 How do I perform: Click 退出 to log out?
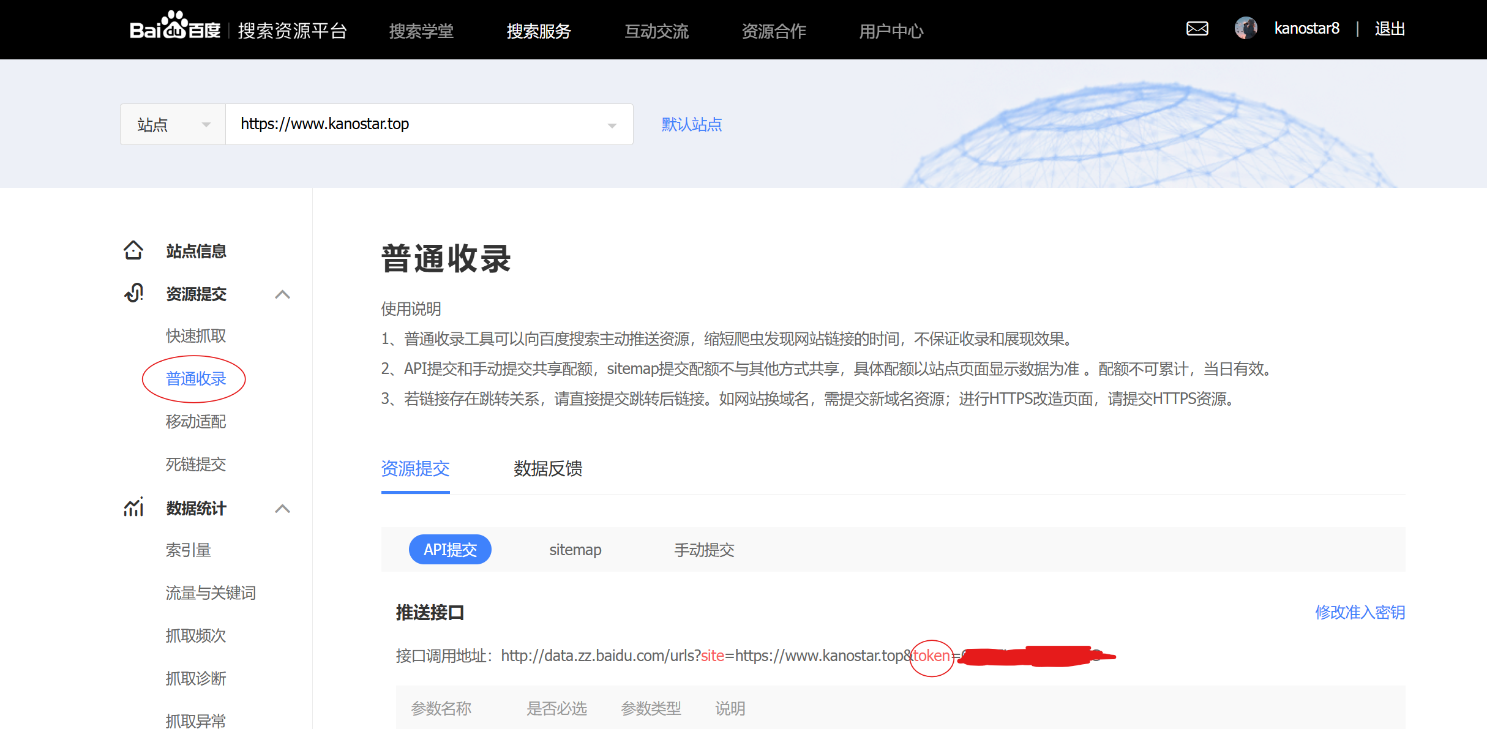click(x=1390, y=29)
